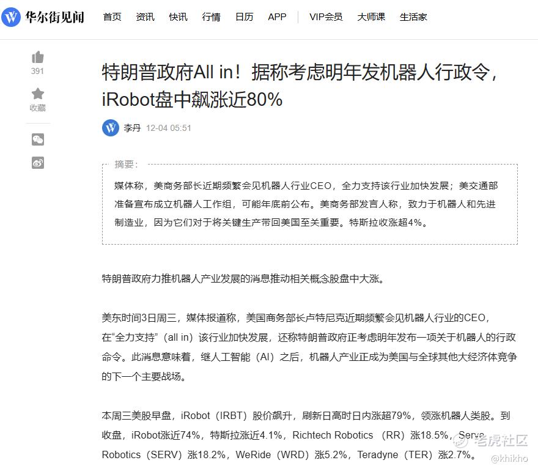Click author name 李丹

coord(133,128)
